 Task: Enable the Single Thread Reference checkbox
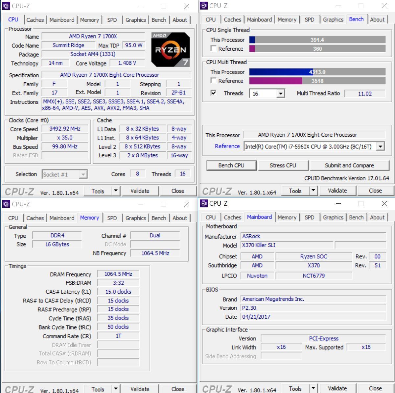click(x=214, y=48)
